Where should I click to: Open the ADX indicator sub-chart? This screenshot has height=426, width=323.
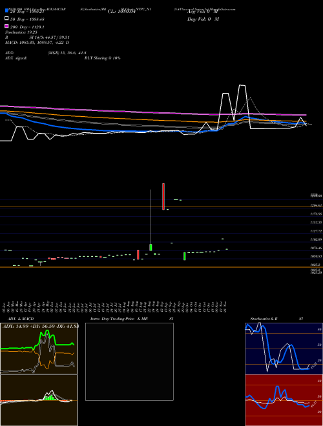(39, 349)
